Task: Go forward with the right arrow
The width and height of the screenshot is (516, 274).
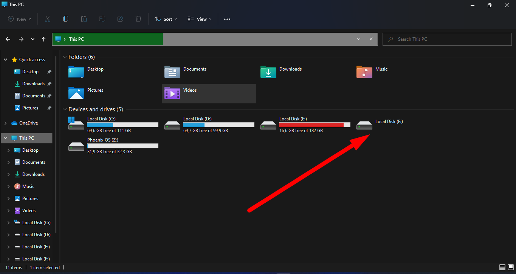Action: [21, 39]
